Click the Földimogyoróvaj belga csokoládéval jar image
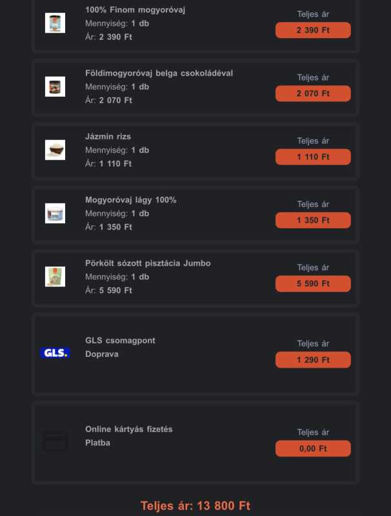 pos(55,86)
